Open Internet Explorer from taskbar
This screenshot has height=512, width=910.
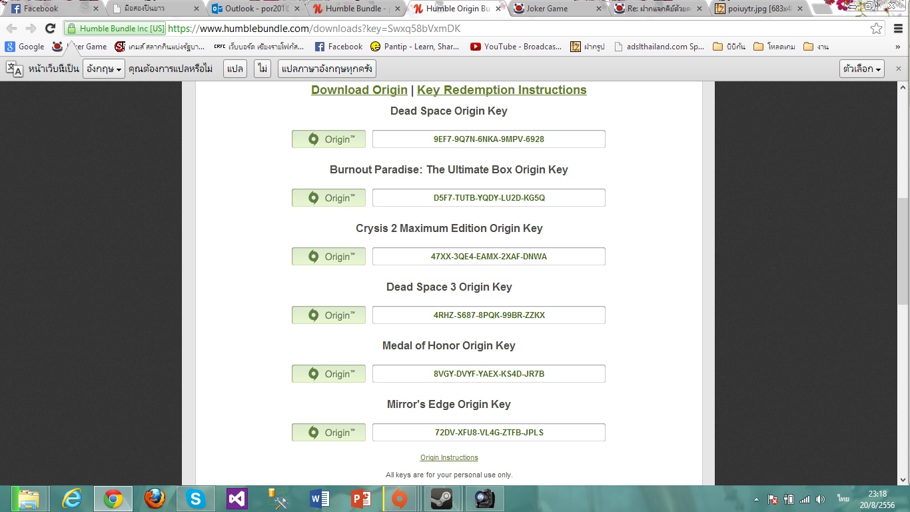click(x=71, y=499)
